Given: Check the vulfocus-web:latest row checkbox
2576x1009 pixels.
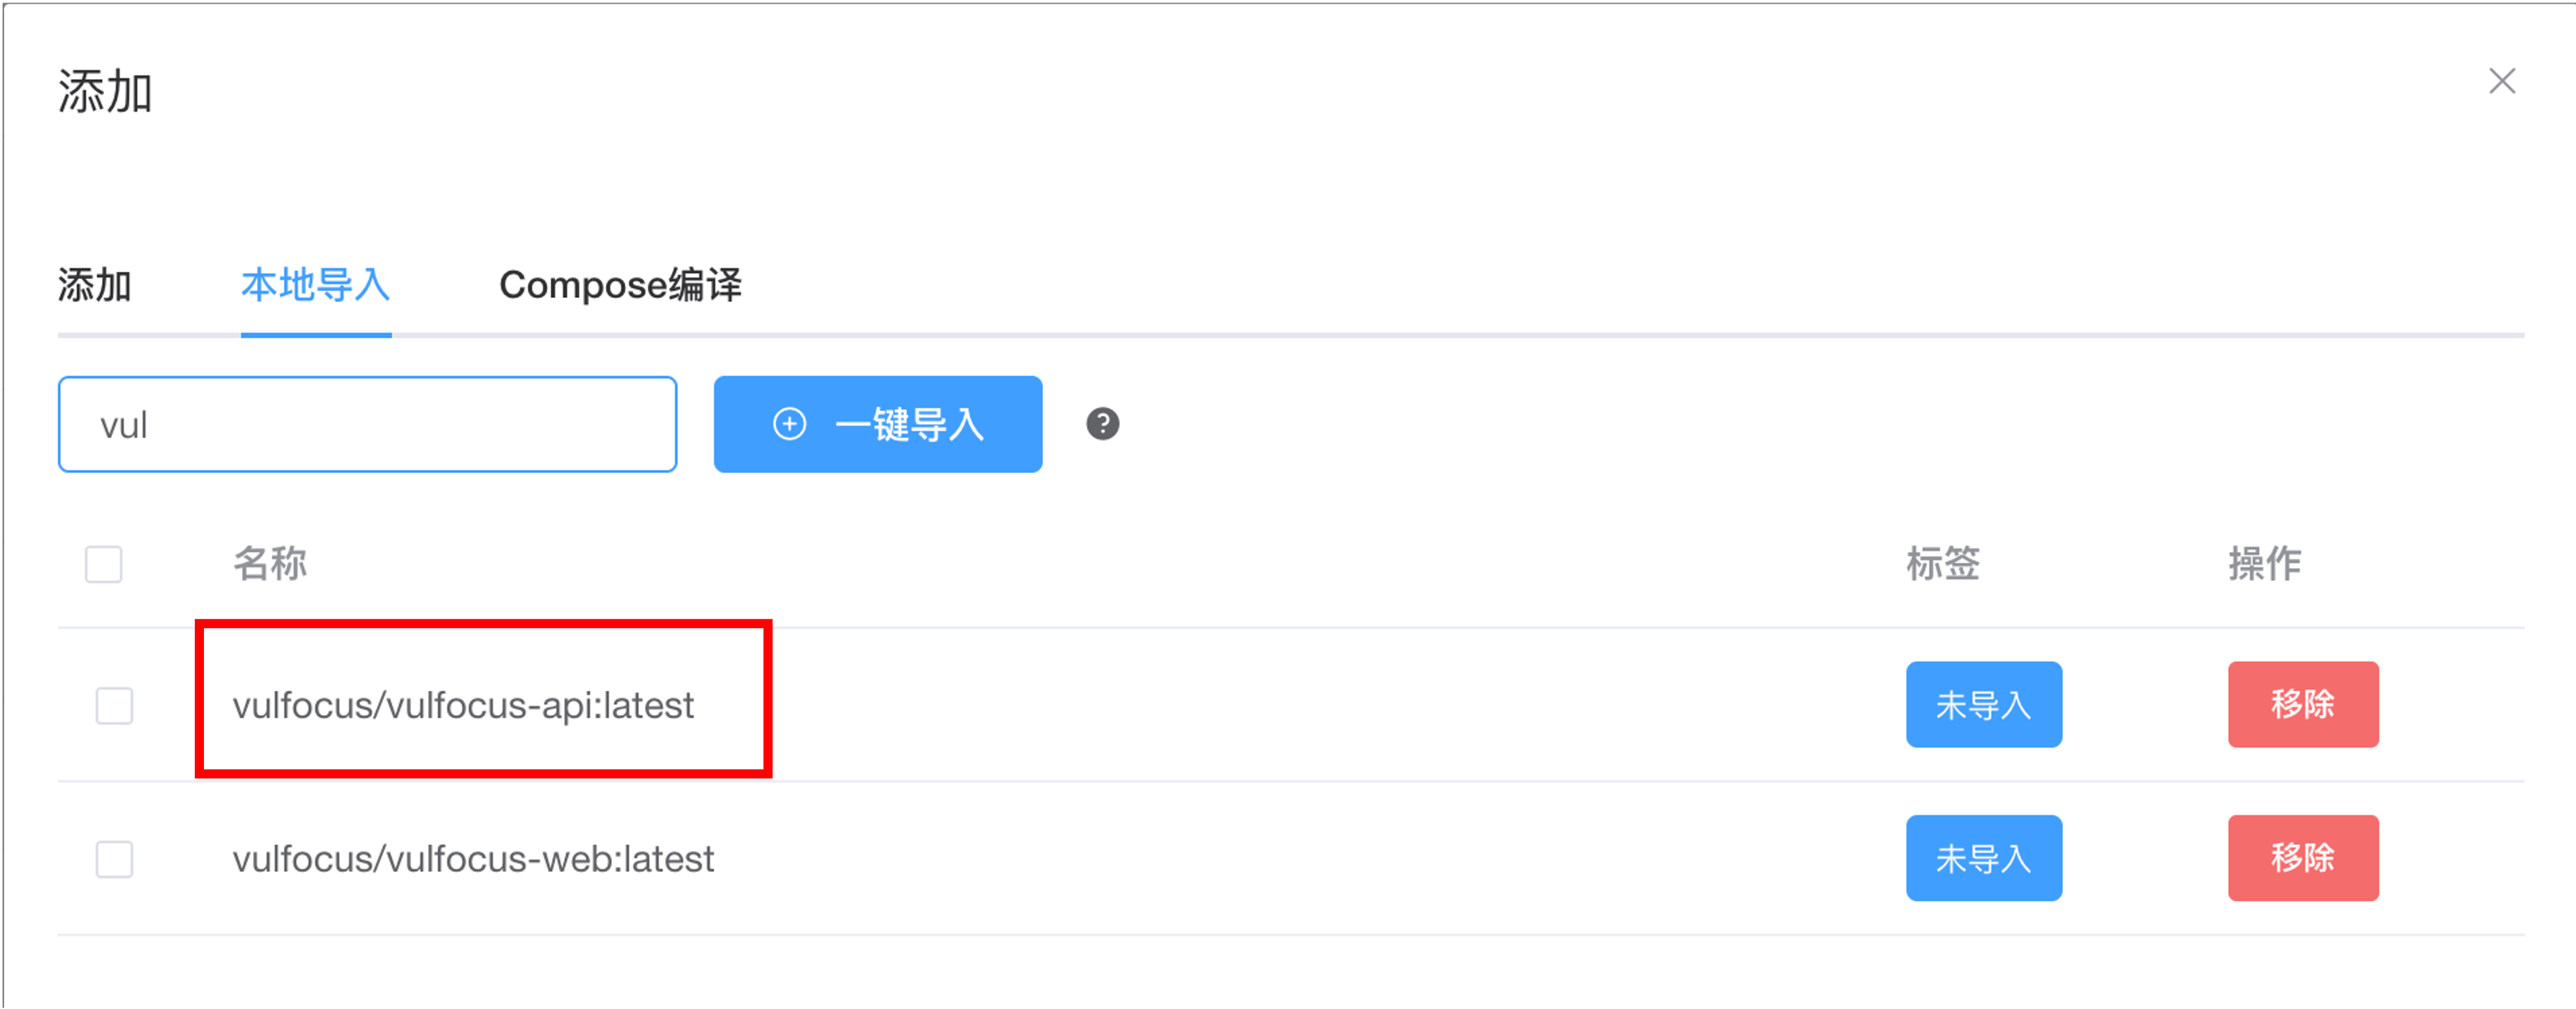Looking at the screenshot, I should (114, 859).
